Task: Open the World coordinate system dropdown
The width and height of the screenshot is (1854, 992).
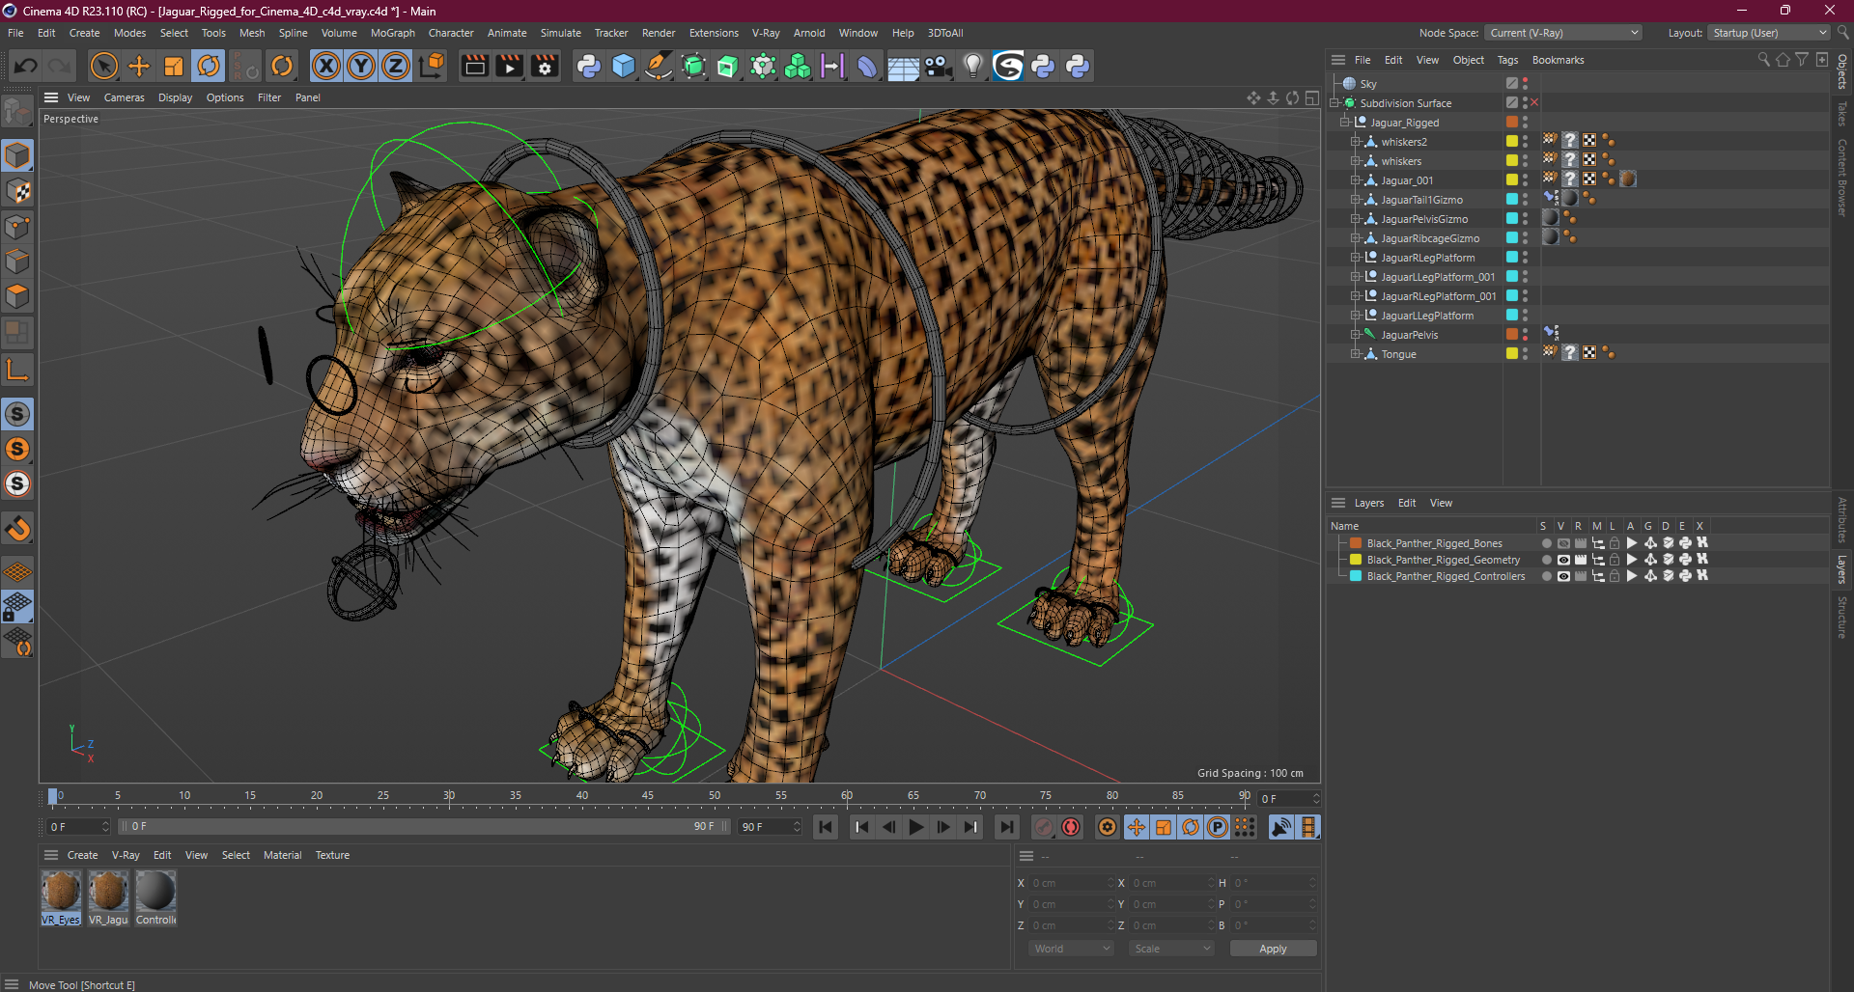Action: pos(1072,949)
